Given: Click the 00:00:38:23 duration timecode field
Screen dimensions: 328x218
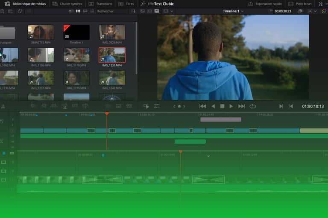Looking at the screenshot, I should (283, 11).
